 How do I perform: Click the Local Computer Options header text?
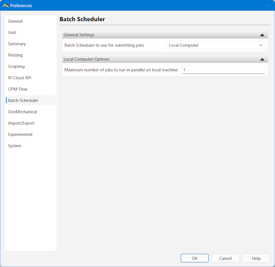coord(87,59)
